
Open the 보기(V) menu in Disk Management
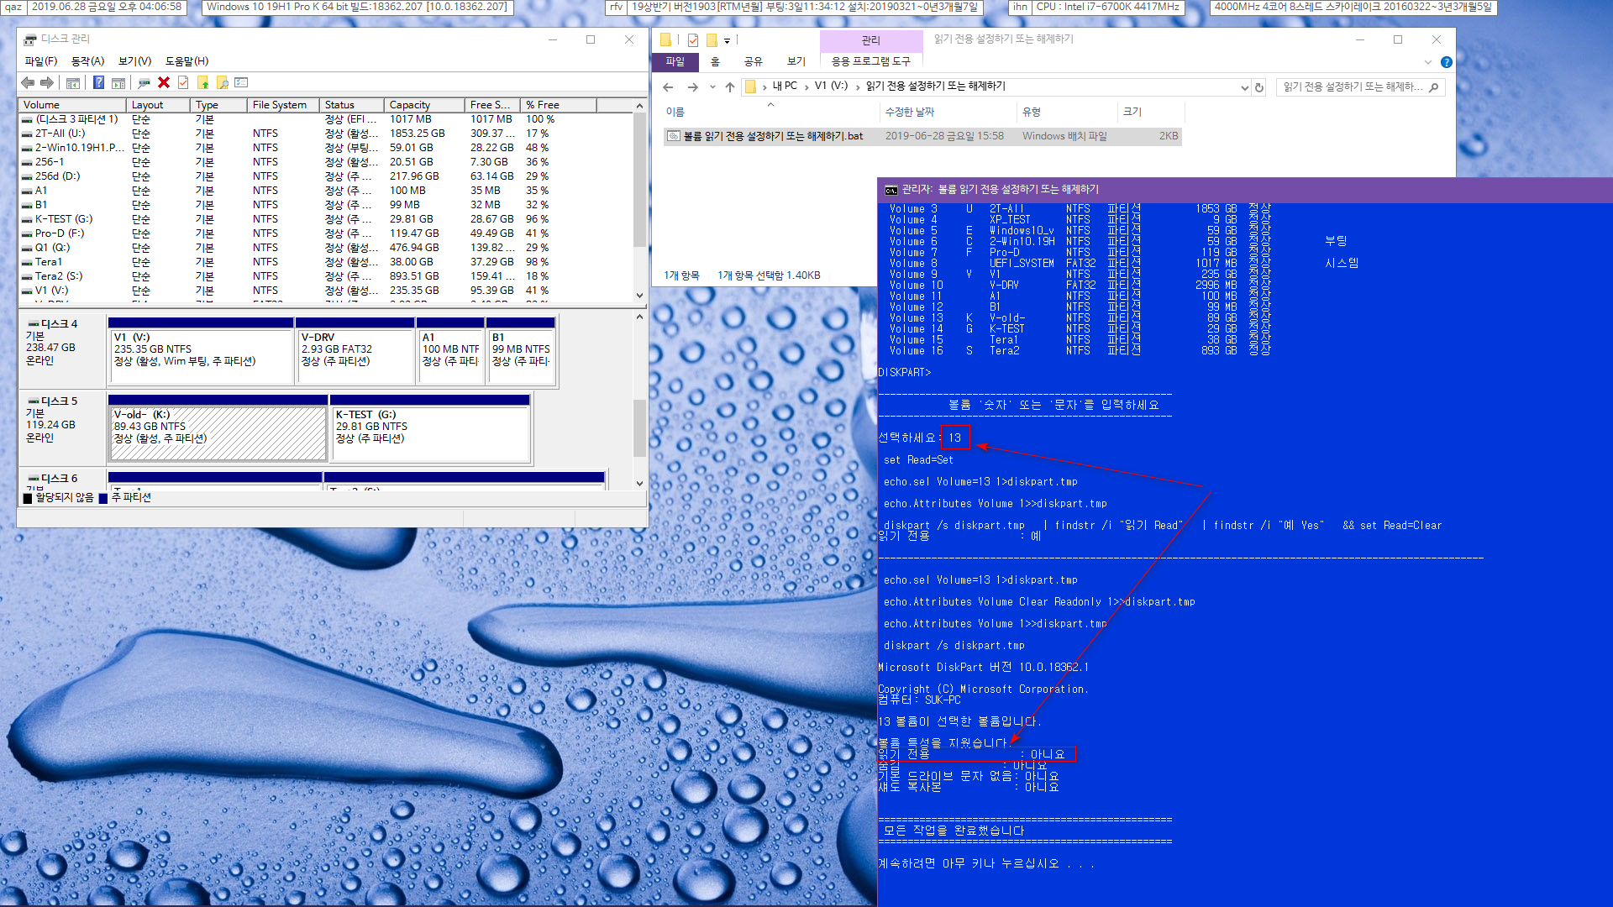(134, 61)
